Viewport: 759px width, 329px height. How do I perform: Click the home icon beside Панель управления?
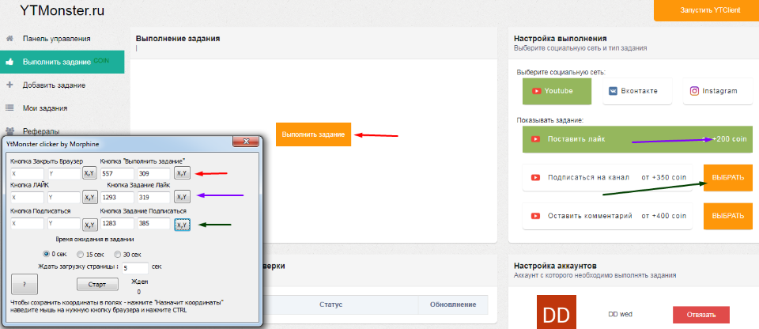click(9, 38)
